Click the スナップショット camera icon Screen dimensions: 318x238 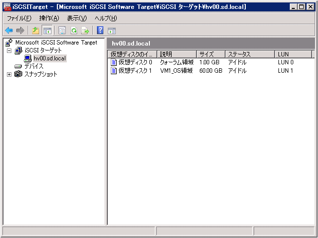click(18, 74)
